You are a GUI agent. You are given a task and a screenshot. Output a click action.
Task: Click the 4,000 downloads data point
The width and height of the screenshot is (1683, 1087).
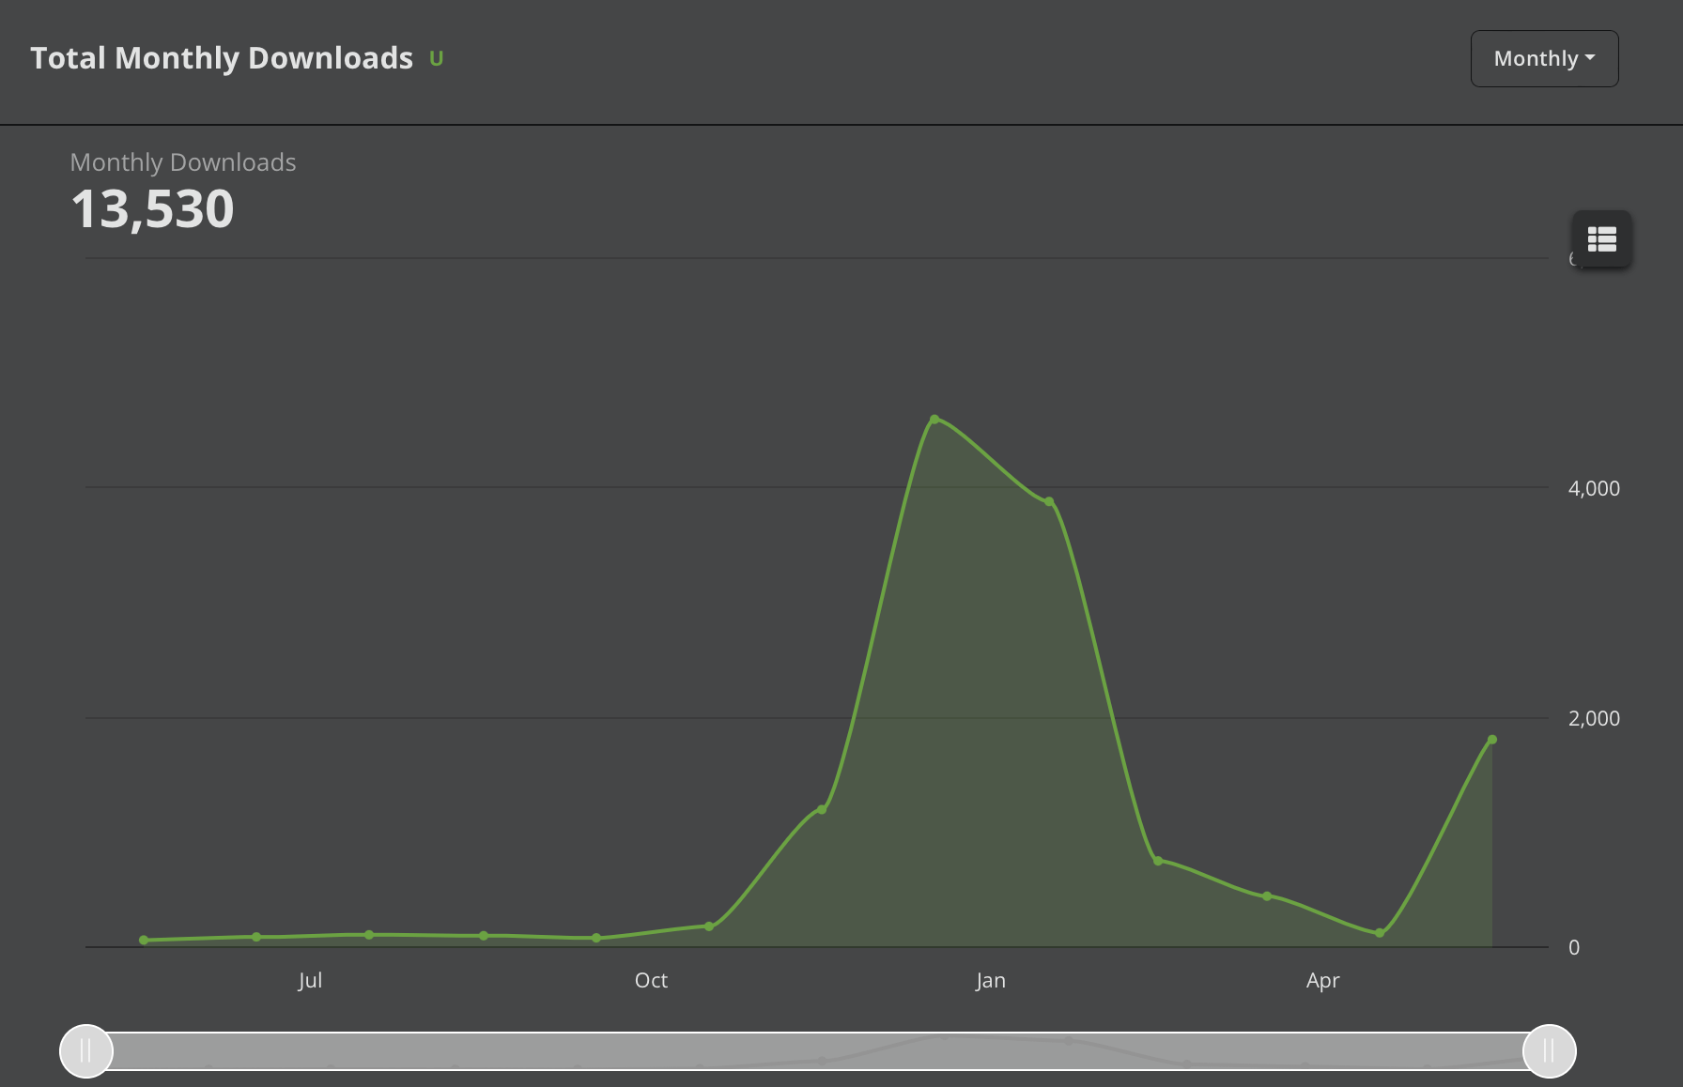pyautogui.click(x=1049, y=501)
